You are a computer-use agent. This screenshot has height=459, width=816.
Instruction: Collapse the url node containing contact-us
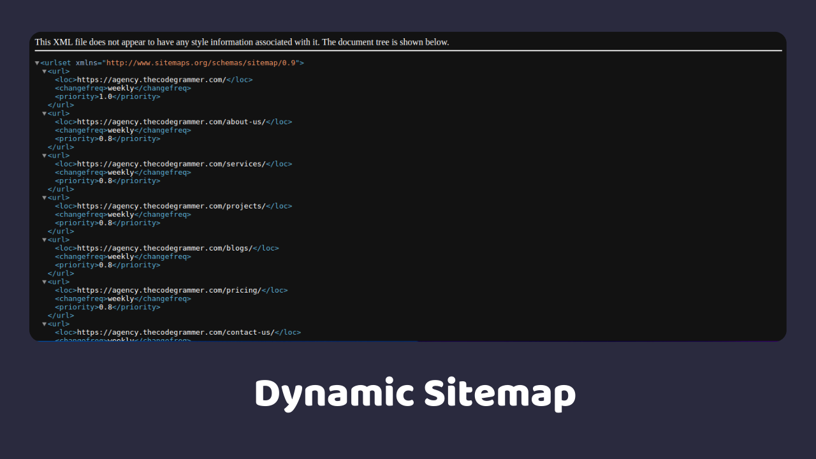click(44, 323)
